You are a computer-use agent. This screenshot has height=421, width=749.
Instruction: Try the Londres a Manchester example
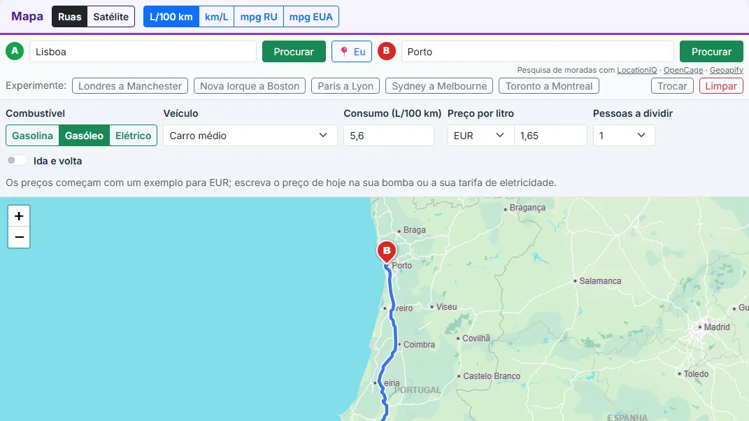tap(130, 86)
